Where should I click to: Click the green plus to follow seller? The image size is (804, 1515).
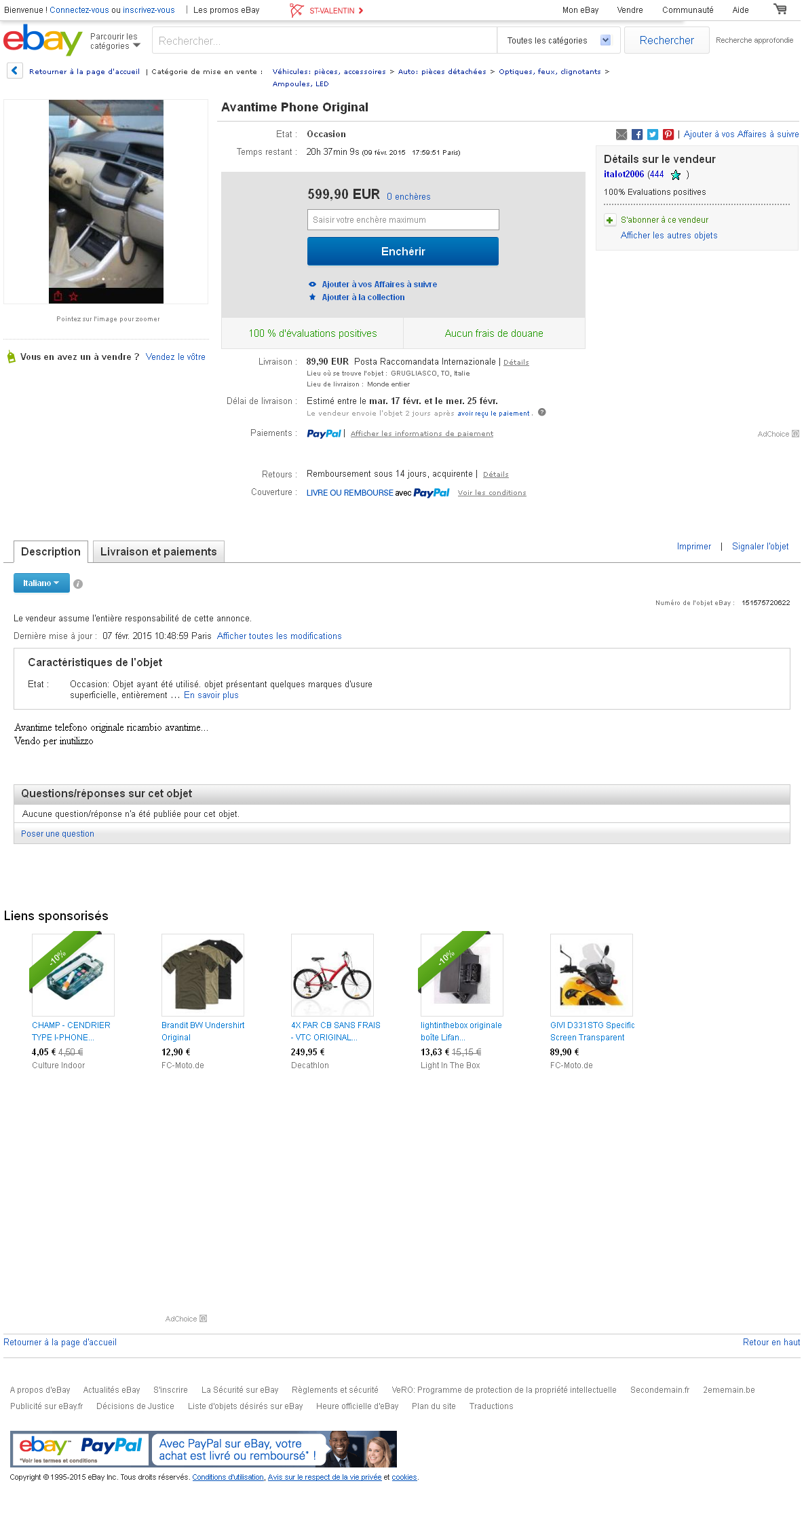tap(610, 220)
